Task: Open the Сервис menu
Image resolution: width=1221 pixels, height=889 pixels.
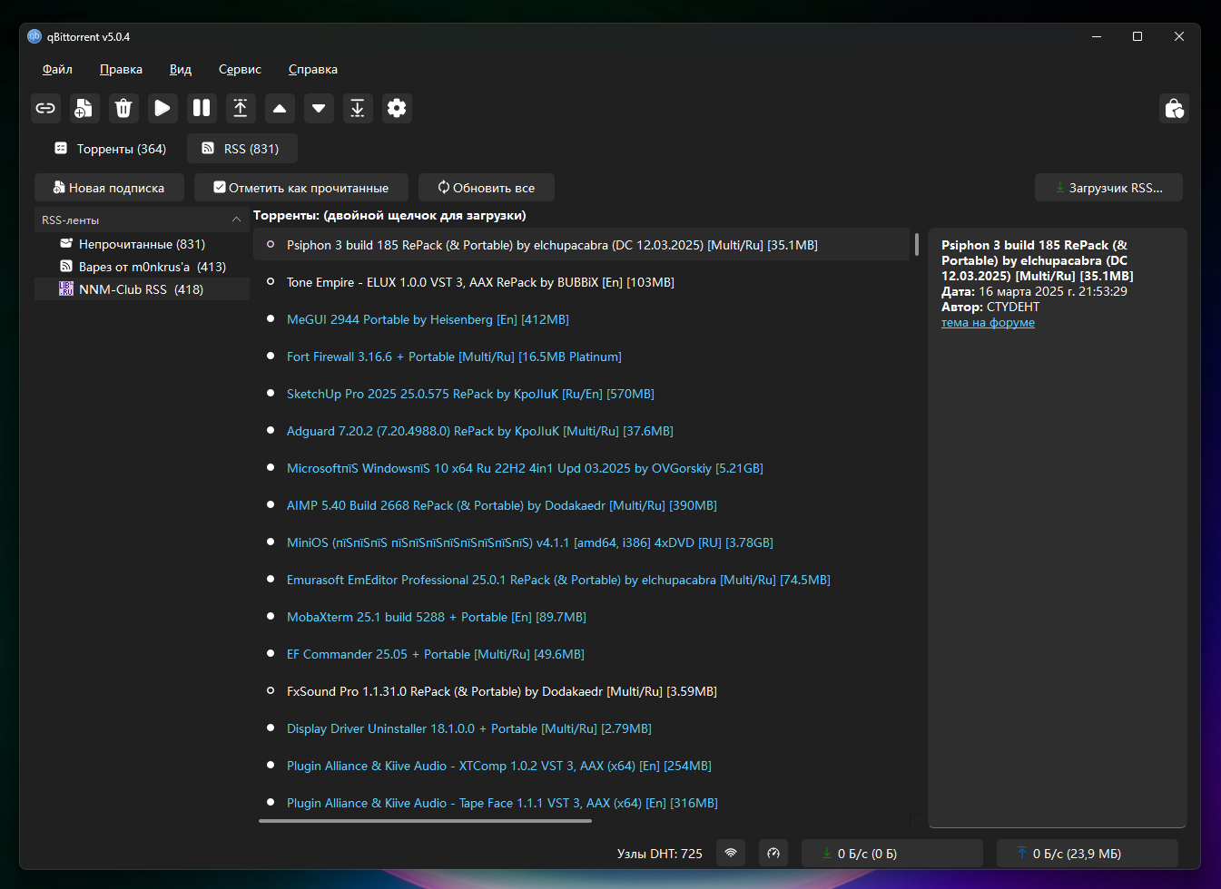Action: click(x=240, y=69)
